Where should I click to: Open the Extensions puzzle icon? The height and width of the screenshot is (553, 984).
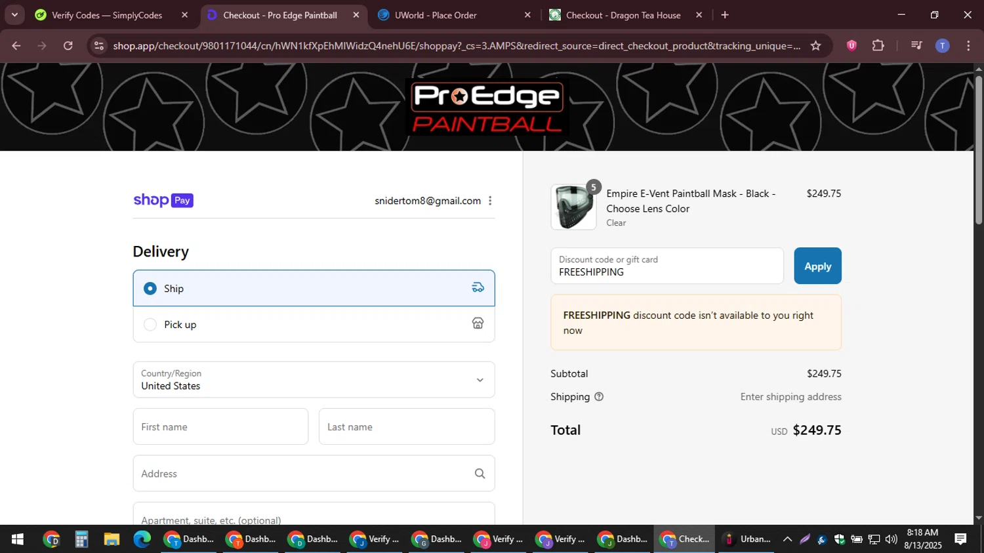(878, 46)
